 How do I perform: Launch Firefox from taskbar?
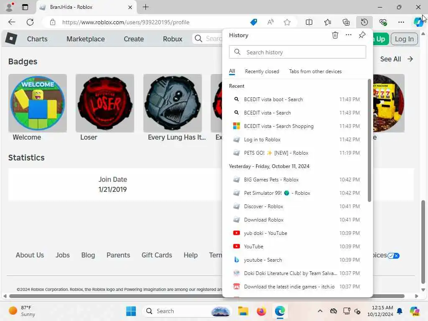click(262, 311)
